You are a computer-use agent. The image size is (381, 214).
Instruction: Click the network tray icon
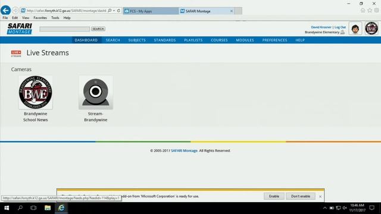tap(338, 208)
